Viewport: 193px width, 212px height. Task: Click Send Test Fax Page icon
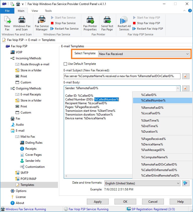[x=107, y=23]
